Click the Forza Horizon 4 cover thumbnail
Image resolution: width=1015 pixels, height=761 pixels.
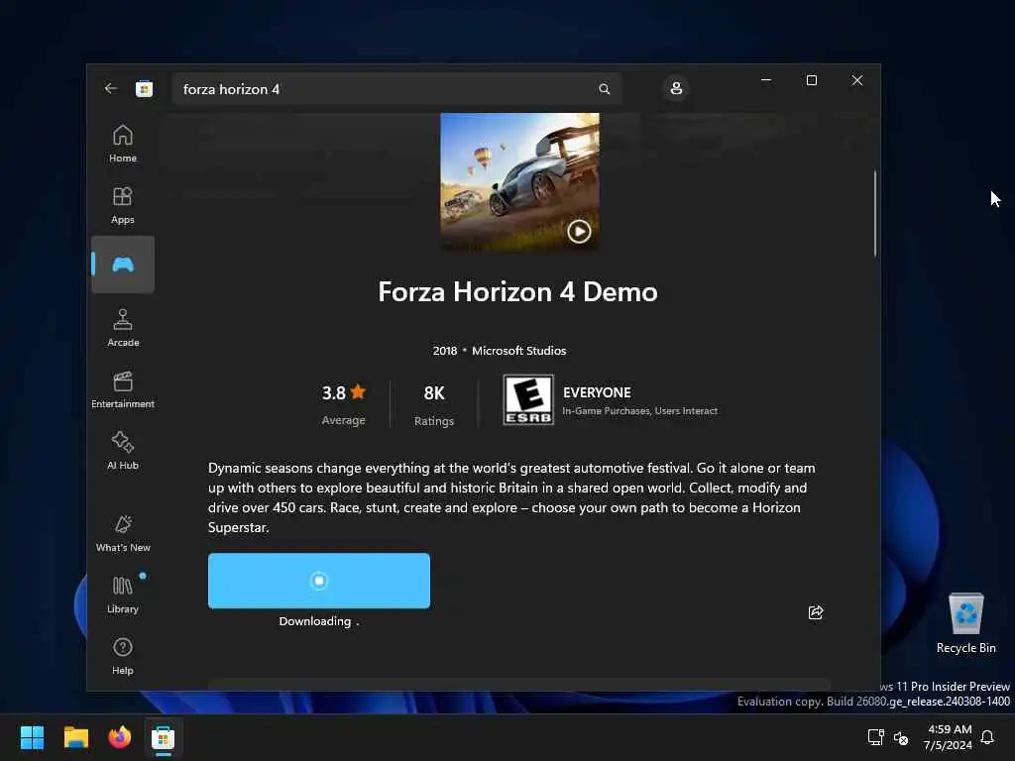519,182
